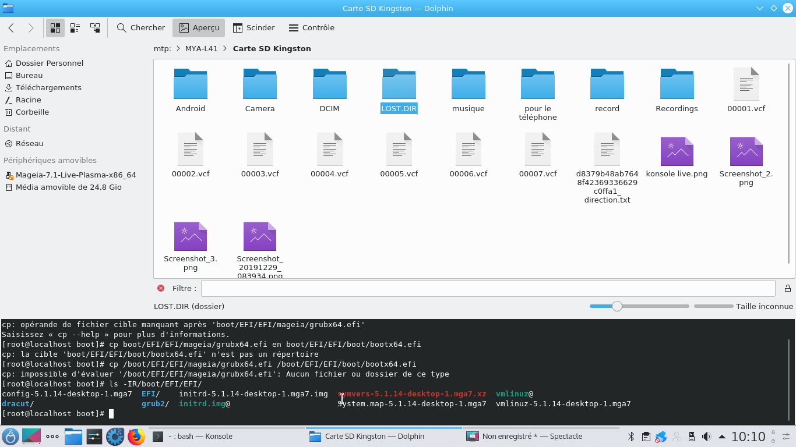
Task: Expand hidden system tray icons arrow
Action: tap(721, 437)
